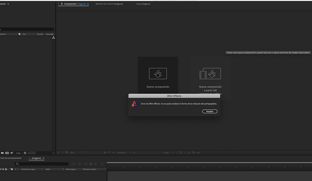
Task: Open the composition mini-flowchart icon in timeline
Action: tap(73, 164)
